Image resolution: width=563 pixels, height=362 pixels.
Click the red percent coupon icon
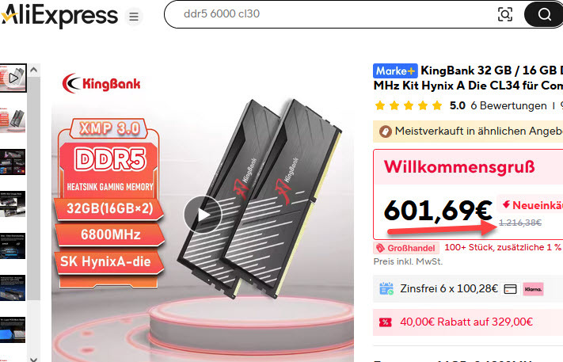coord(386,322)
